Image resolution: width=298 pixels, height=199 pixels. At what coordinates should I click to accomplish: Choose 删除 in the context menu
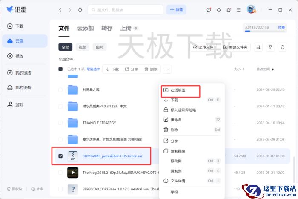[x=192, y=130]
